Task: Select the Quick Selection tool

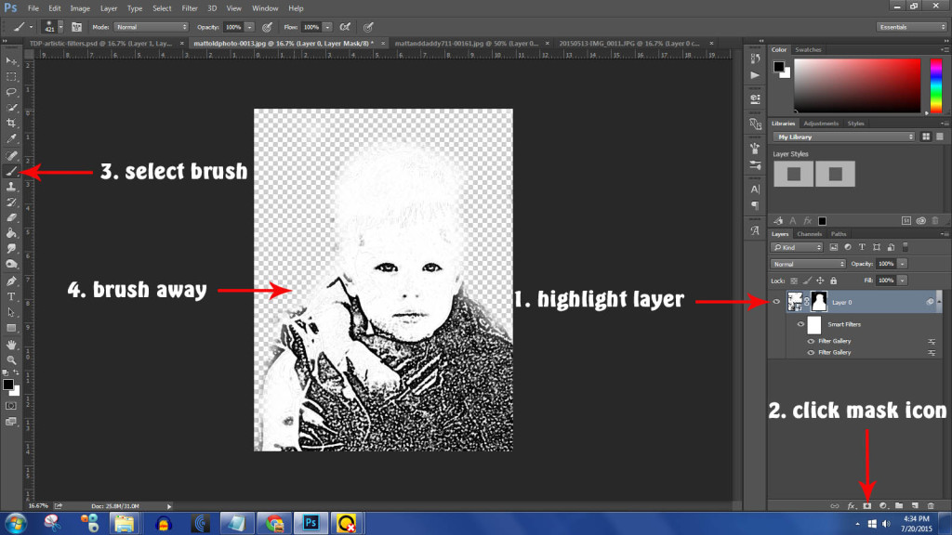Action: coord(11,108)
